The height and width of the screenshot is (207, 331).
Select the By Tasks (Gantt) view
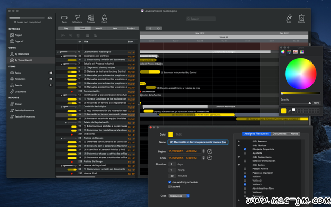(21, 60)
